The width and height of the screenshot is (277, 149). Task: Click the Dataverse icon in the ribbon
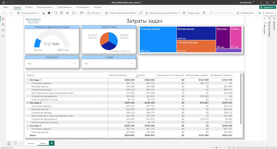pos(67,13)
